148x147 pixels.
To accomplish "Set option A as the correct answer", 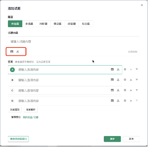I will [12, 70].
